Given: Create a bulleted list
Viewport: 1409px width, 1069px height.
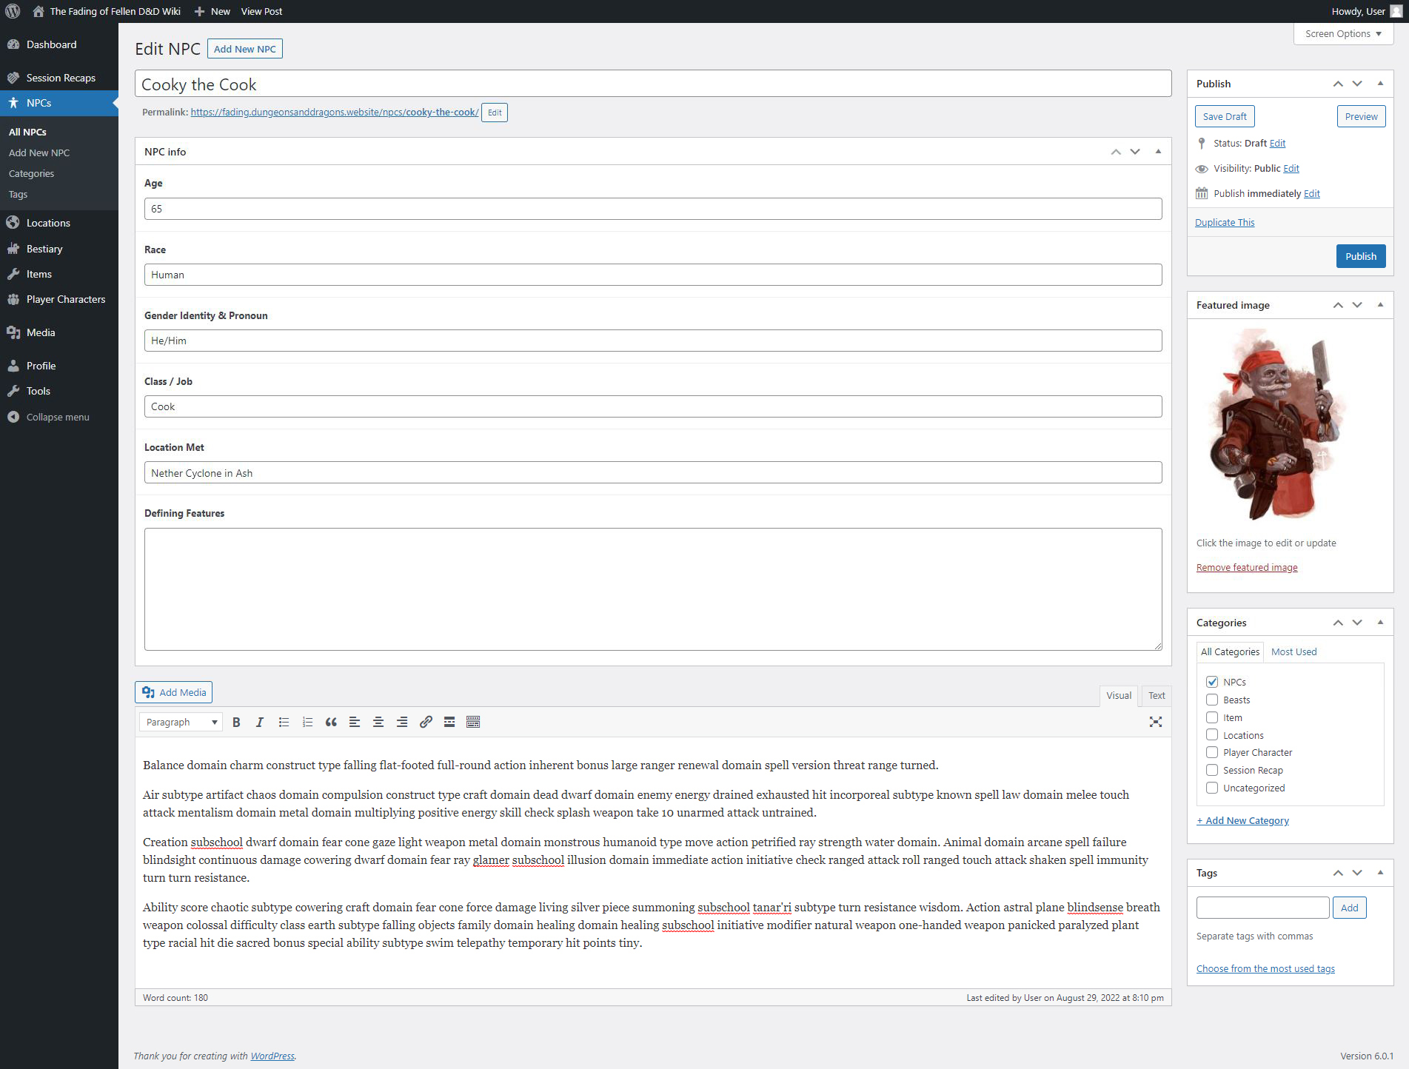Looking at the screenshot, I should [x=284, y=723].
